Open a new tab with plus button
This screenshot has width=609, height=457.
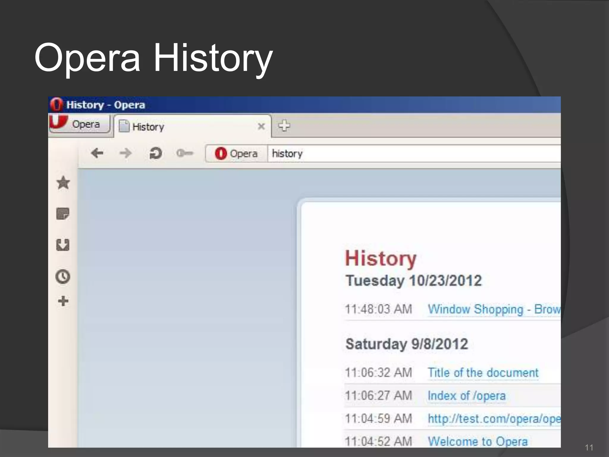284,126
